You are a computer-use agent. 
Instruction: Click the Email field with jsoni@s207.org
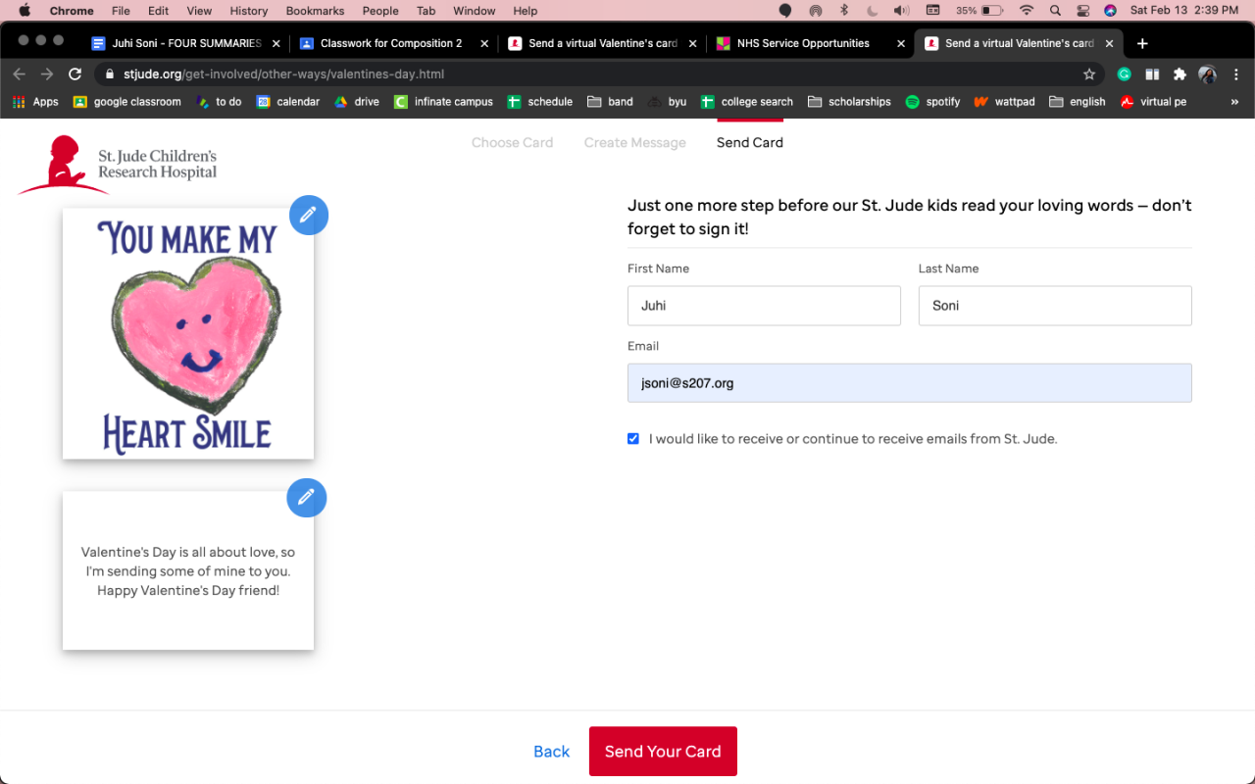(x=910, y=383)
